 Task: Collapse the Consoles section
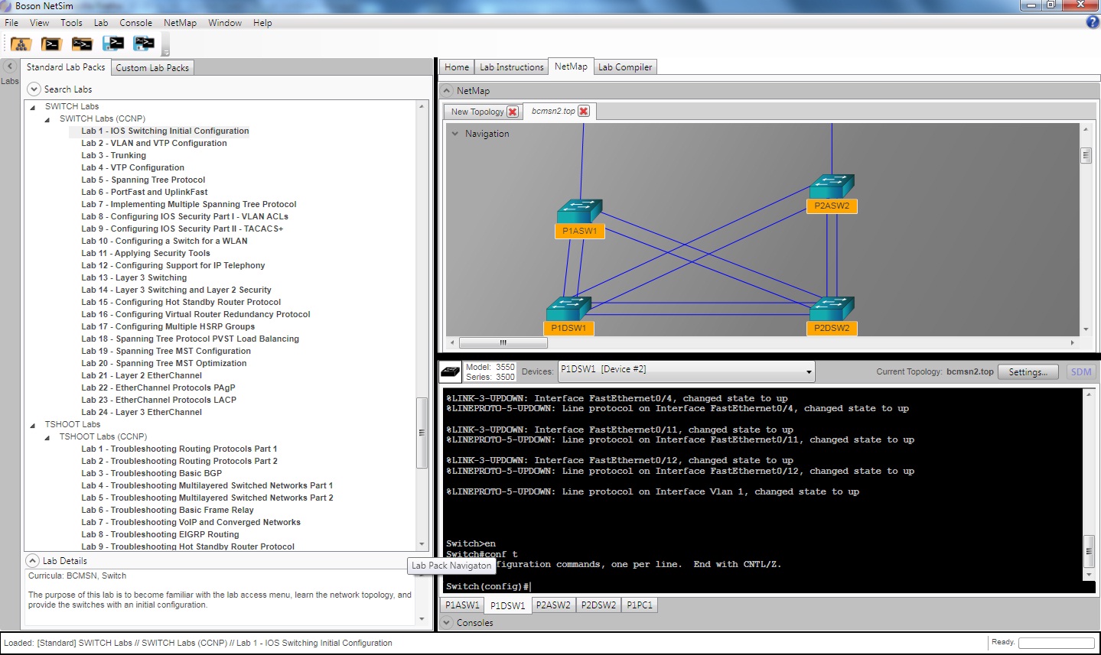click(x=447, y=623)
